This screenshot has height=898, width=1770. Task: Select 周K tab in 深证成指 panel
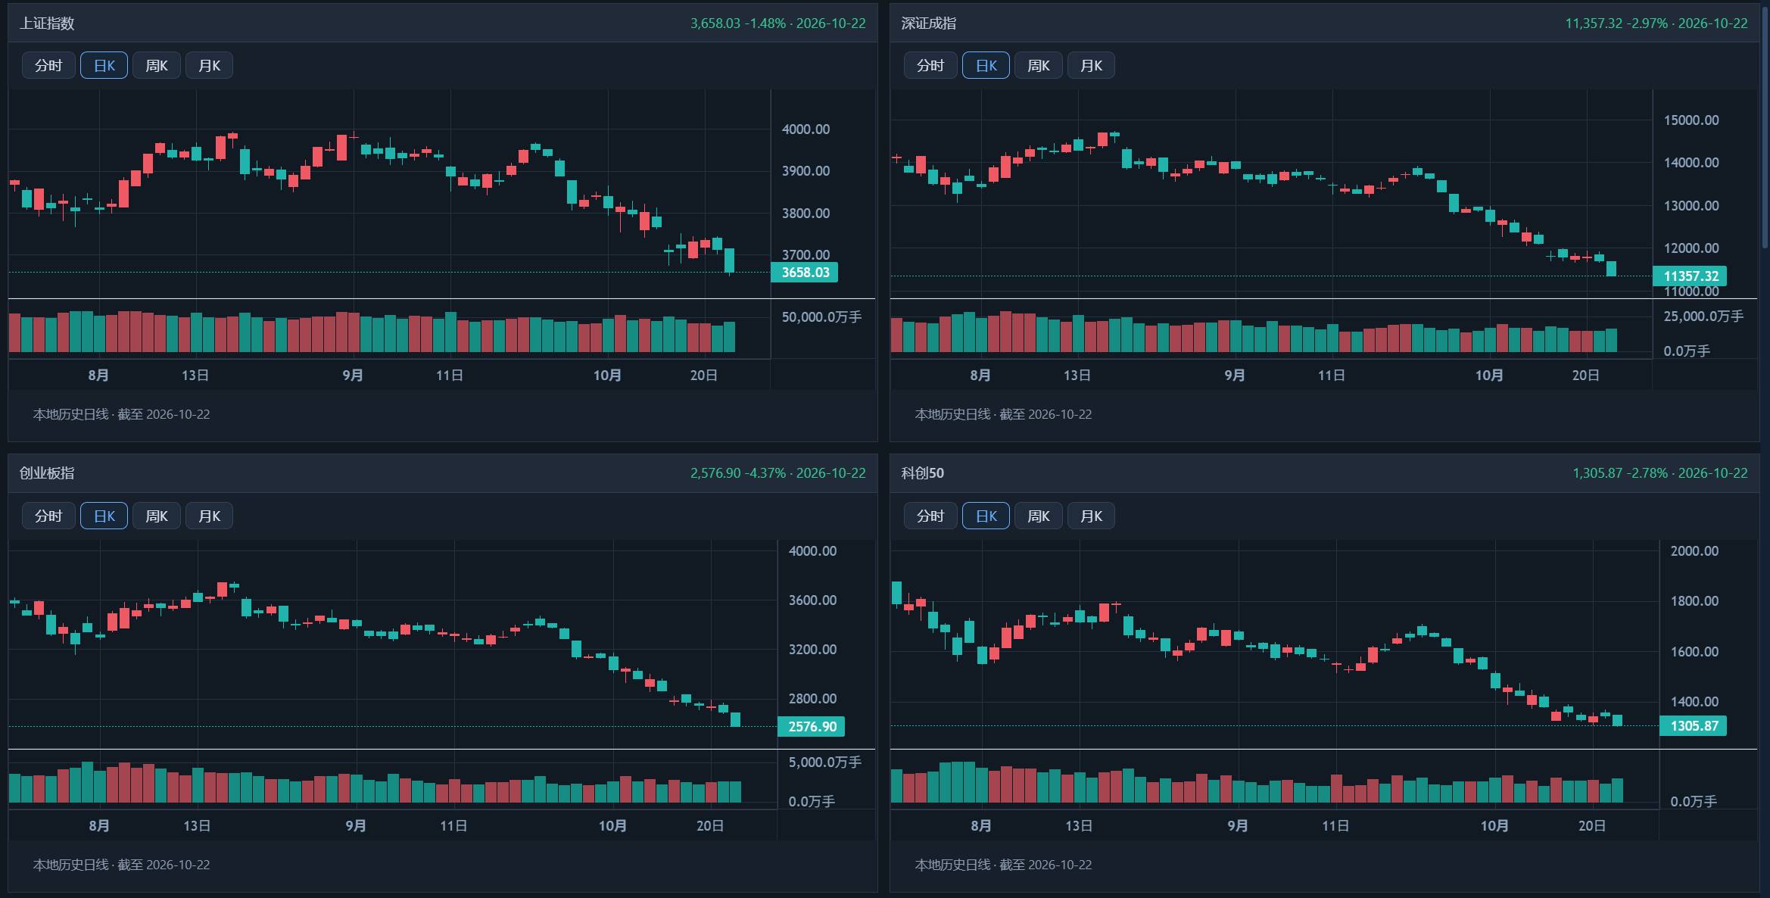click(1039, 66)
